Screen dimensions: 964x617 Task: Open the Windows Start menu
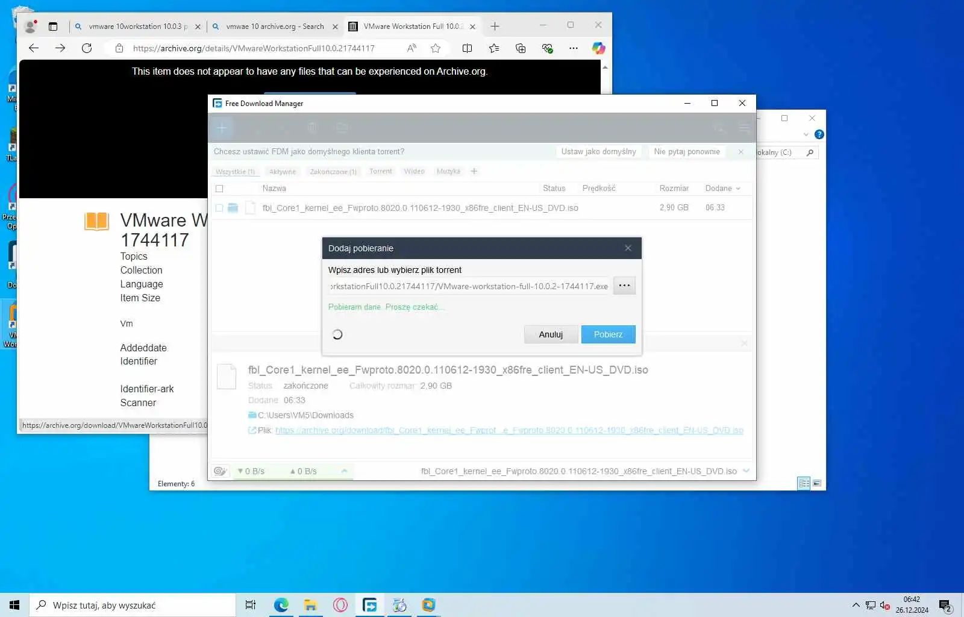pos(14,605)
